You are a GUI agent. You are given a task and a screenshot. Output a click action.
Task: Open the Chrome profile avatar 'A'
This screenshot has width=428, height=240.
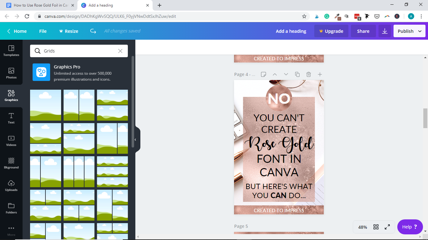click(x=411, y=16)
